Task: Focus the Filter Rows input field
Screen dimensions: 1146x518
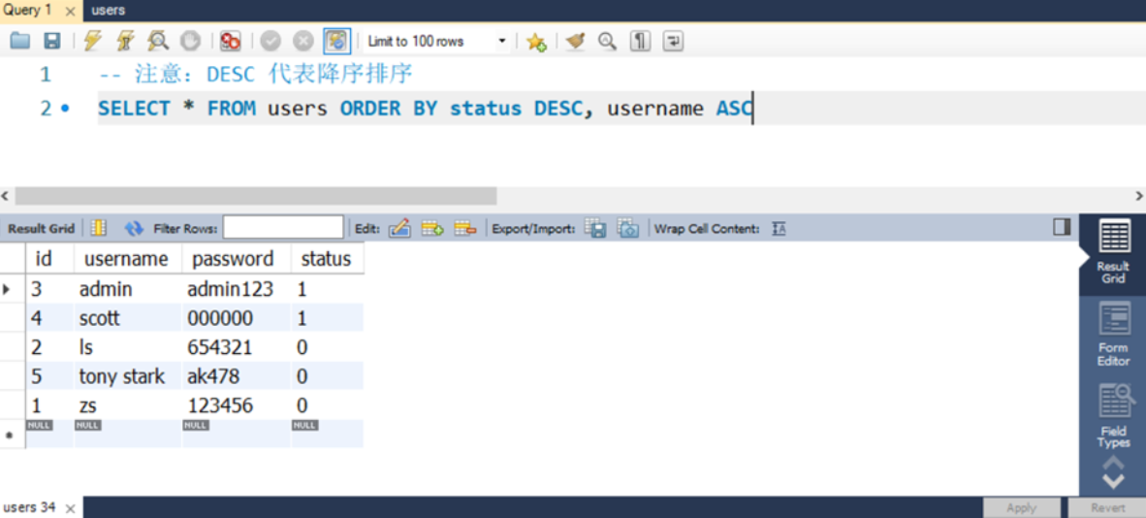Action: pyautogui.click(x=283, y=228)
